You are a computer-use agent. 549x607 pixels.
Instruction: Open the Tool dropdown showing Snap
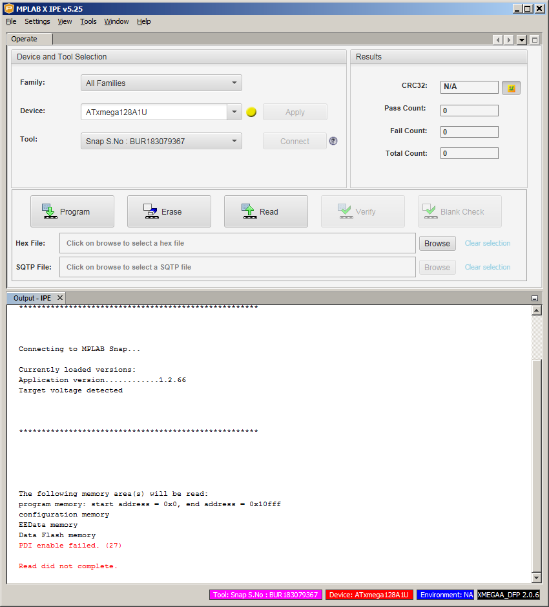[x=161, y=141]
